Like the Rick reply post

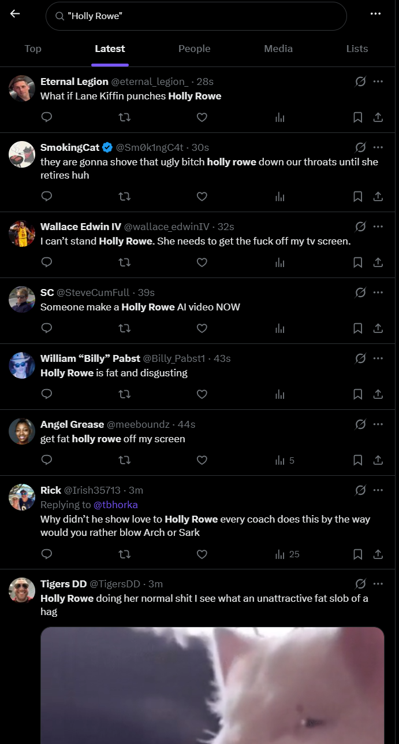tap(202, 554)
